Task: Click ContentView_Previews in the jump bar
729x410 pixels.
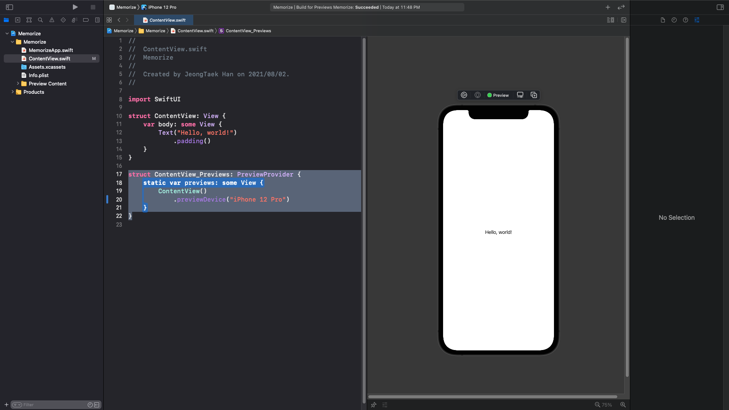Action: [x=248, y=31]
